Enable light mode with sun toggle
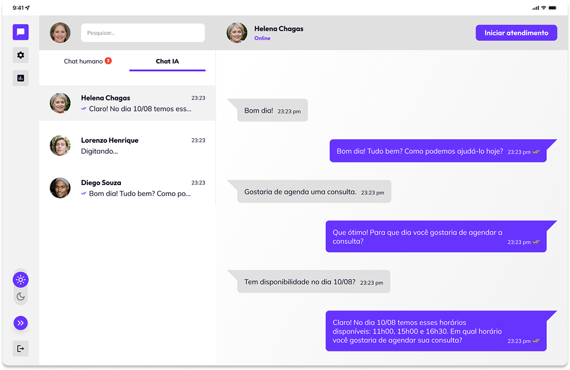This screenshot has height=370, width=570. 21,280
